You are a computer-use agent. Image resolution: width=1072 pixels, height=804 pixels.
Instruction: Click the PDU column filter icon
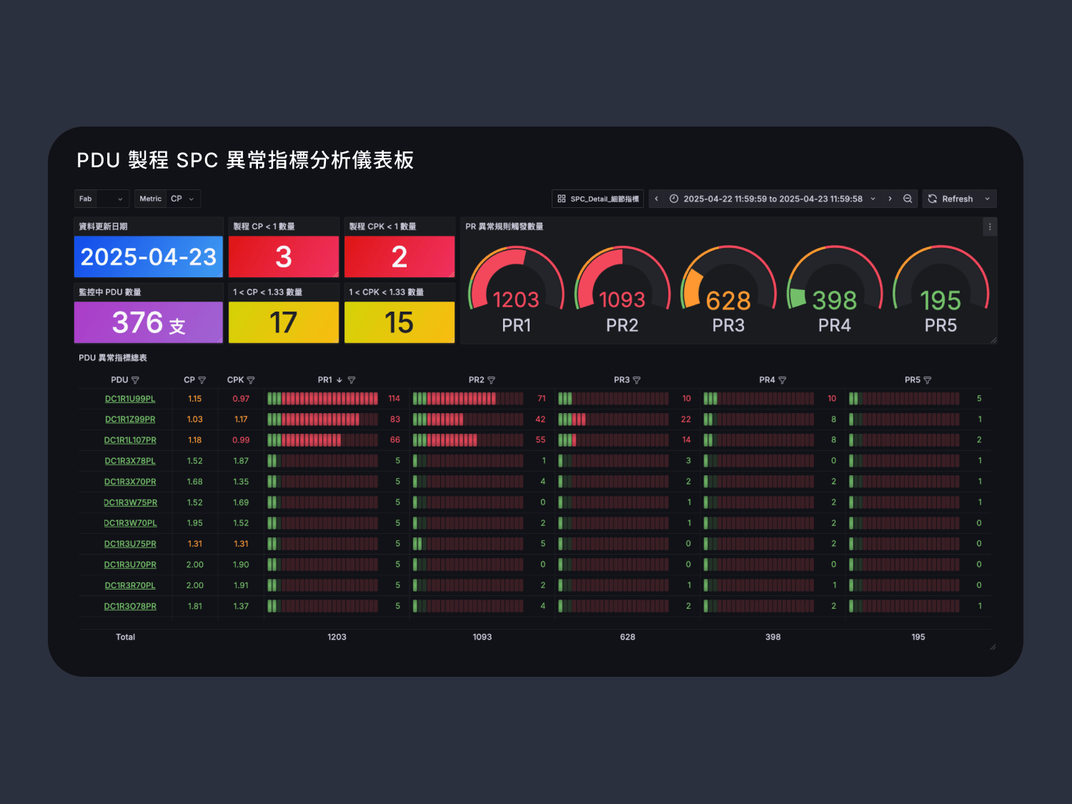point(136,380)
